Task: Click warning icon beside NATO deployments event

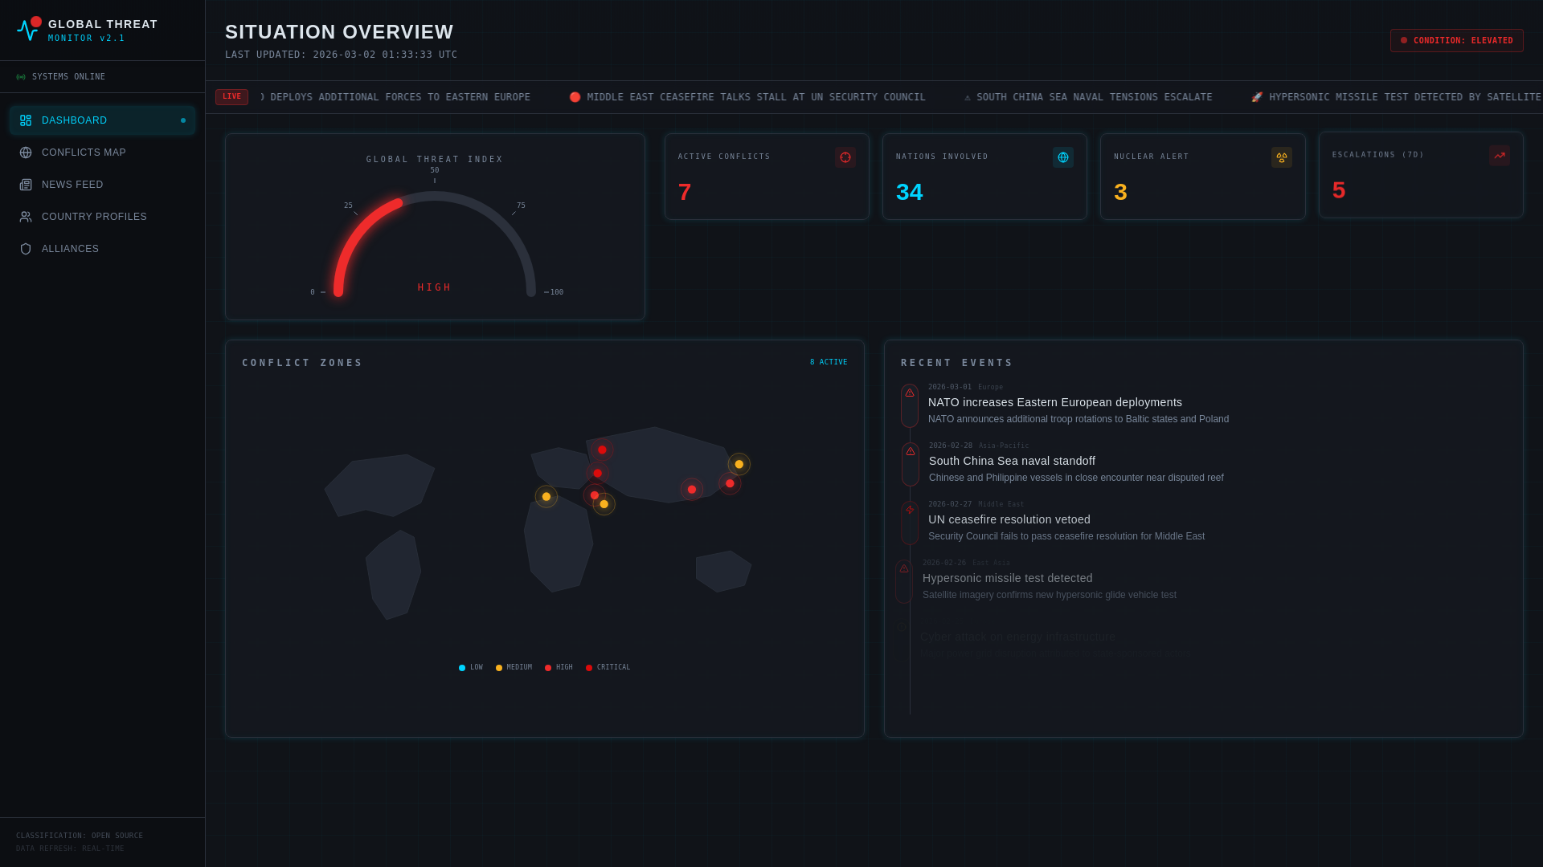Action: click(x=910, y=393)
